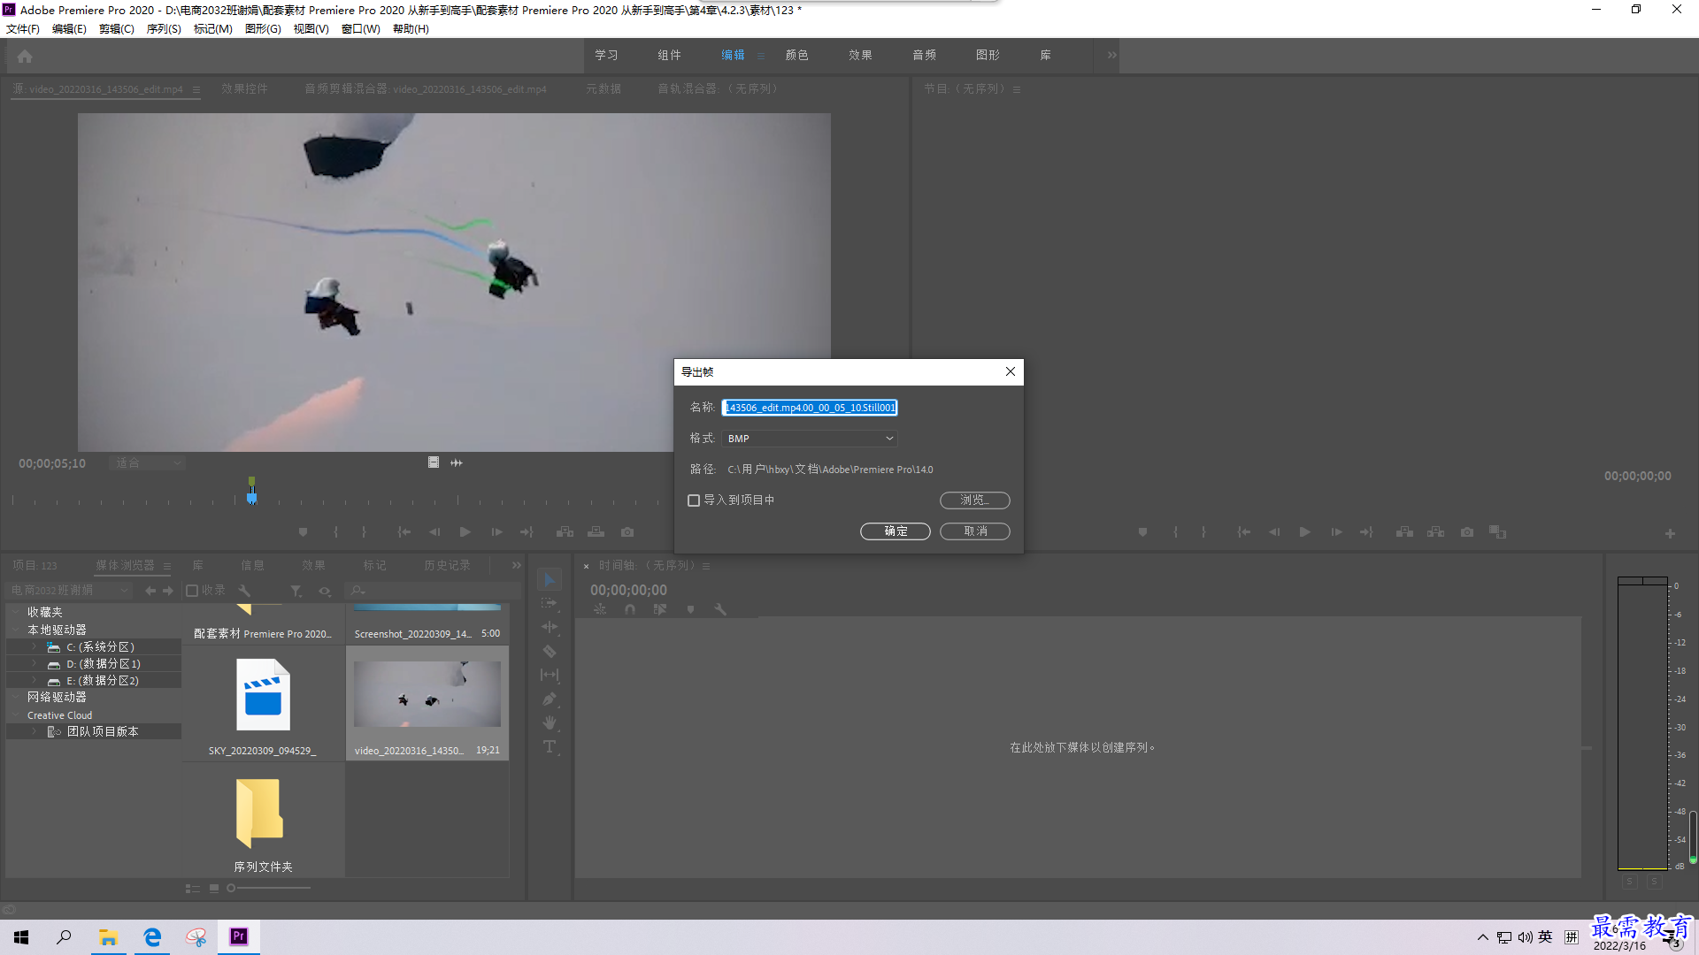
Task: Open recent directories dropdown in media browser
Action: tap(68, 591)
